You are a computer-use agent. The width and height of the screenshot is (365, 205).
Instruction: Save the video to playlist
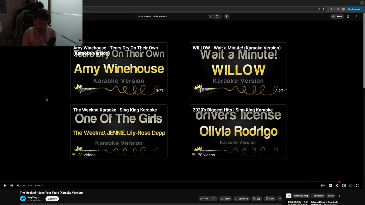pyautogui.click(x=269, y=199)
